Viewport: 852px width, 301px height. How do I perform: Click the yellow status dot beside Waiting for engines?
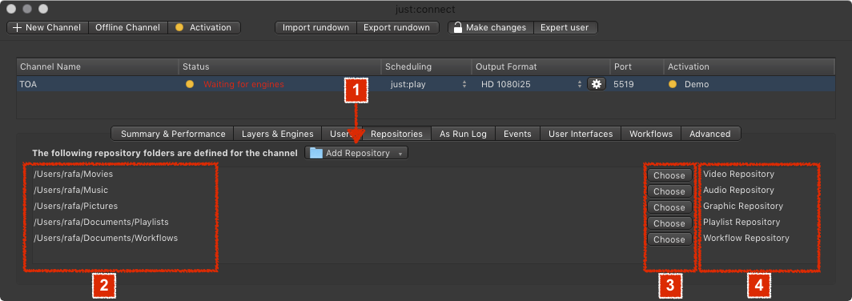190,84
